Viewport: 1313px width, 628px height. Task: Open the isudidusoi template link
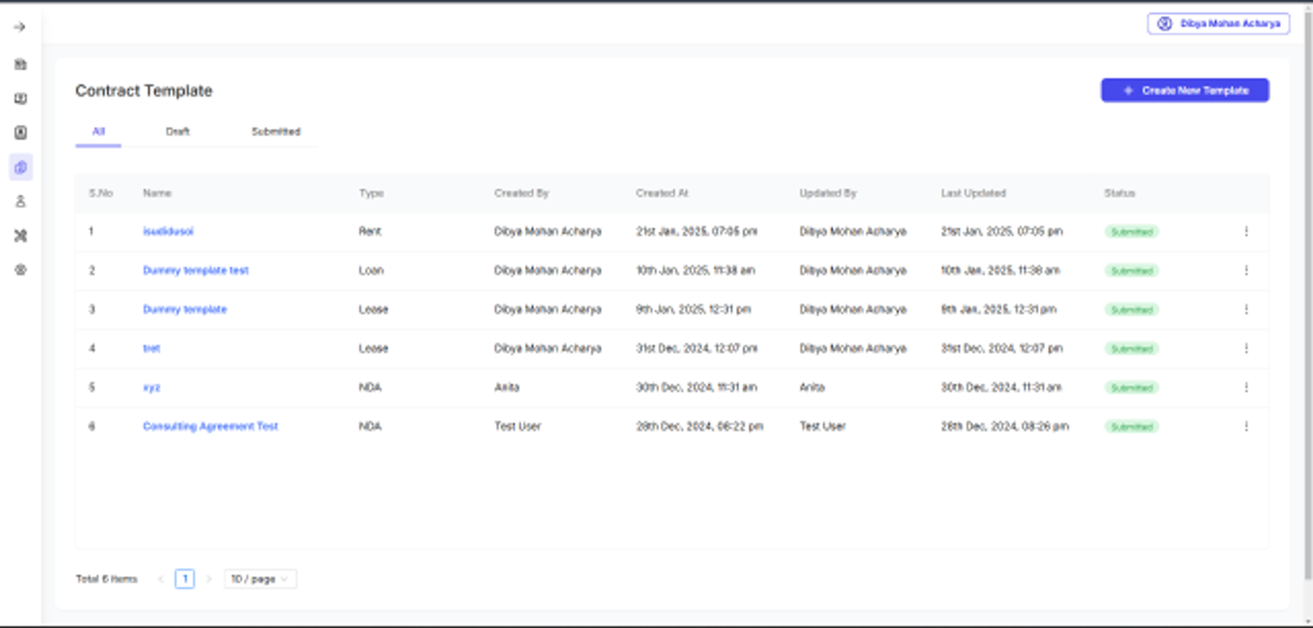pos(168,232)
